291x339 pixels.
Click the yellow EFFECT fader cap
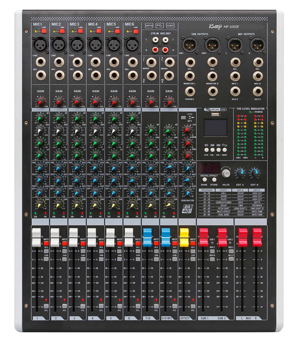pyautogui.click(x=184, y=237)
